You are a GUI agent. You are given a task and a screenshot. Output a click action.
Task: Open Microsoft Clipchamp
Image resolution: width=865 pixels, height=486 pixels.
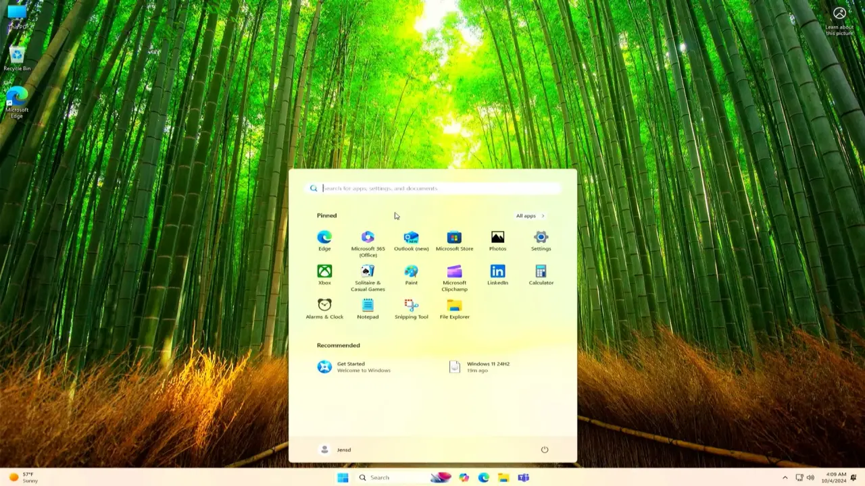[454, 278]
